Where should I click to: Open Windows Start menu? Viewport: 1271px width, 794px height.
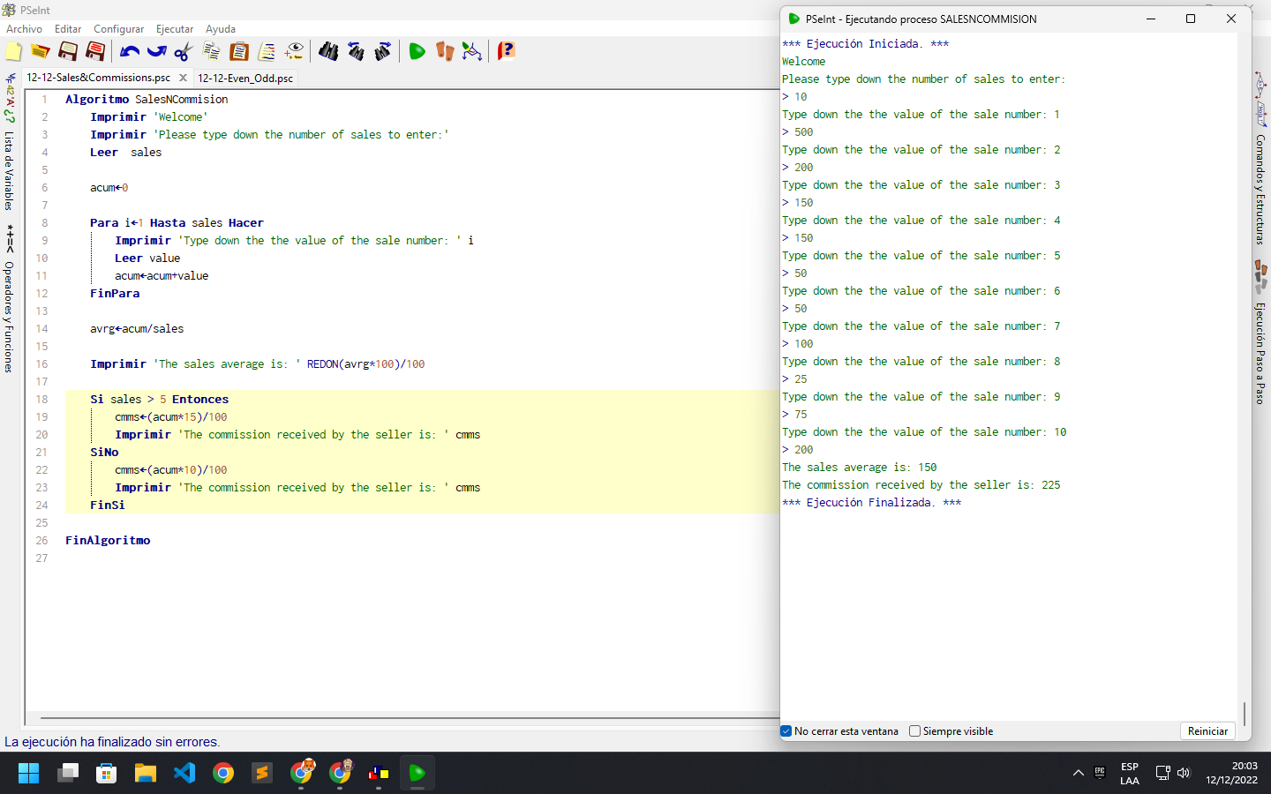click(x=28, y=774)
